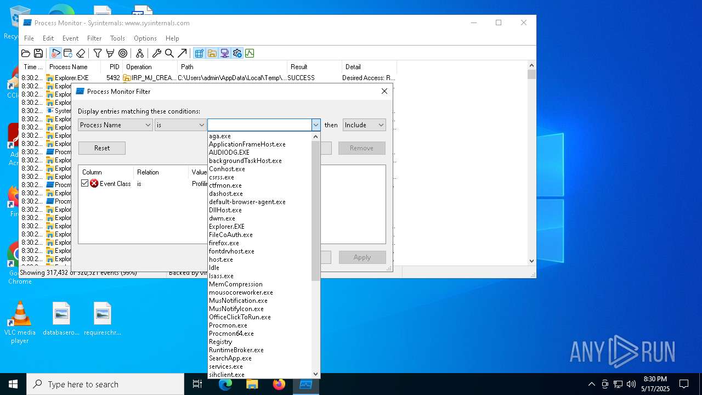Click the Include from window target icon
The width and height of the screenshot is (702, 395).
123,53
